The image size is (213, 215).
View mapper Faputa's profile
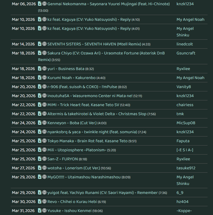pyautogui.click(x=183, y=141)
